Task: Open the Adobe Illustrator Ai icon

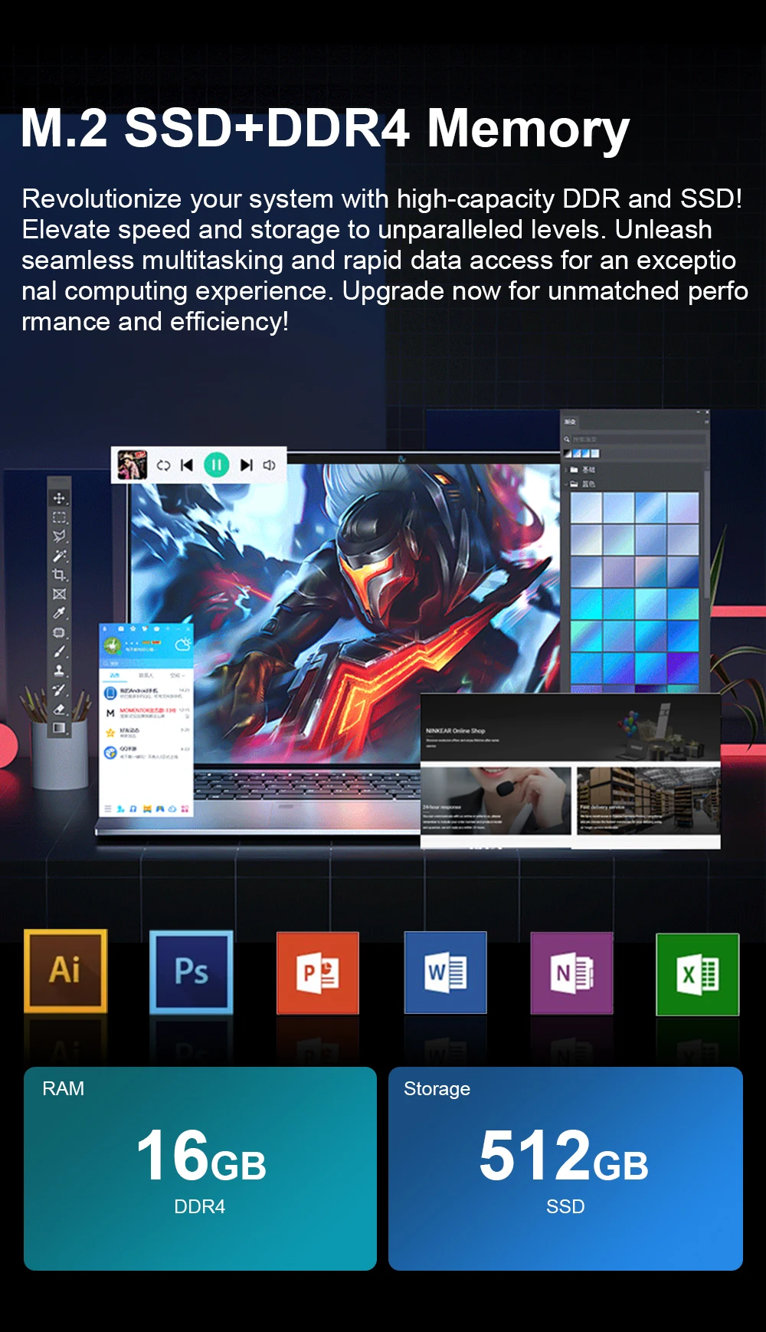Action: pos(65,970)
